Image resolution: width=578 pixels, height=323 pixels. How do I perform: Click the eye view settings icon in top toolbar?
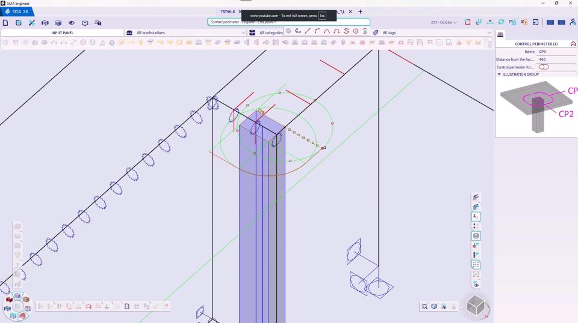click(72, 23)
